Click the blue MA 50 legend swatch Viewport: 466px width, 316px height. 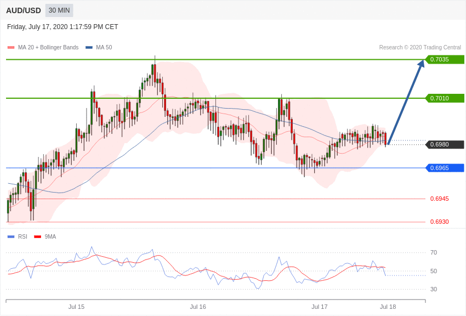[x=89, y=48]
